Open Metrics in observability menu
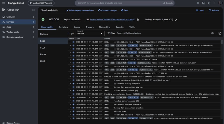This screenshot has width=224, height=124. click(44, 34)
